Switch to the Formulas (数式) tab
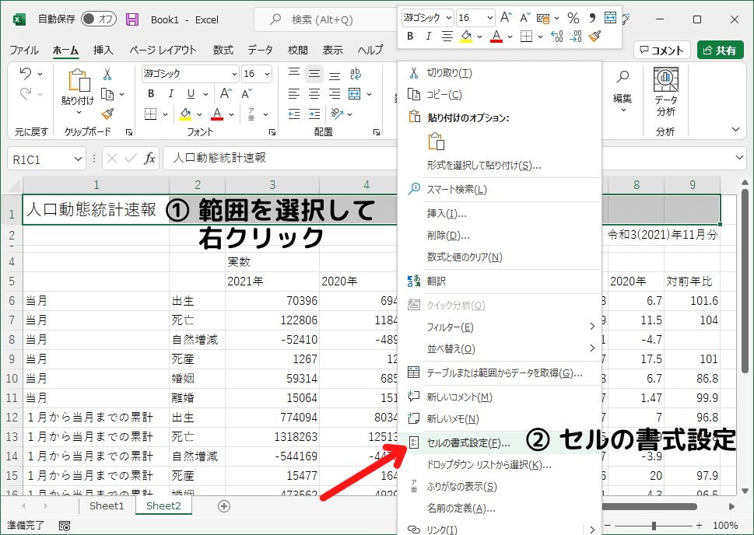 223,50
